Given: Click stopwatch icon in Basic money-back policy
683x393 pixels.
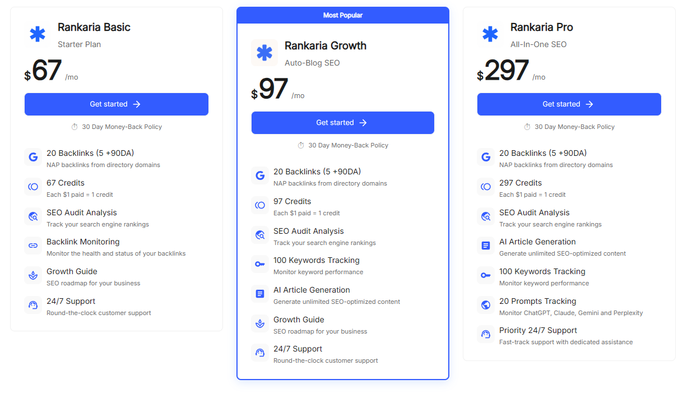Looking at the screenshot, I should pos(75,127).
